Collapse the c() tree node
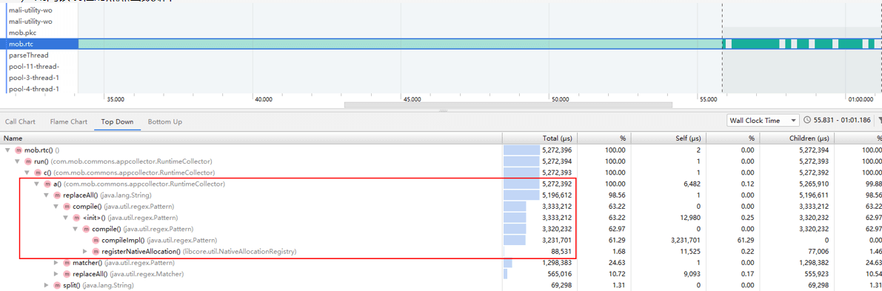 [x=27, y=173]
